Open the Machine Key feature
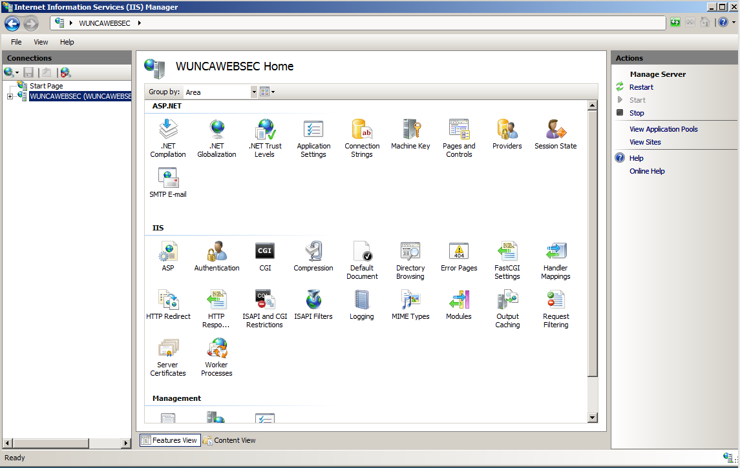740x468 pixels. coord(410,134)
